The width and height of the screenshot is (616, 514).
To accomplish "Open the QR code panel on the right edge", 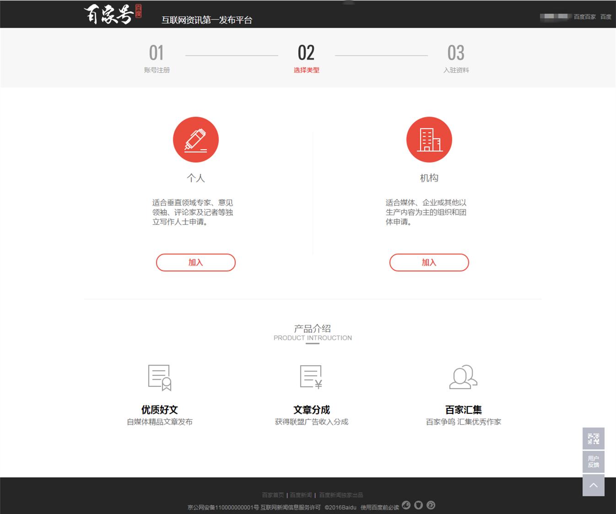I will [594, 438].
